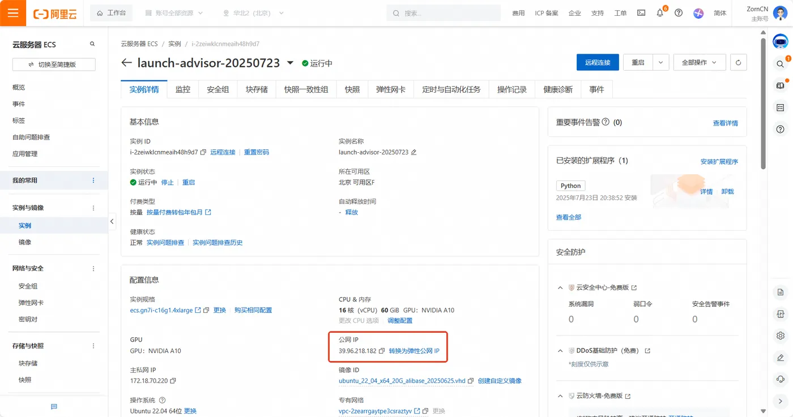The width and height of the screenshot is (793, 417).
Task: Open the 块存储 tab
Action: [257, 89]
